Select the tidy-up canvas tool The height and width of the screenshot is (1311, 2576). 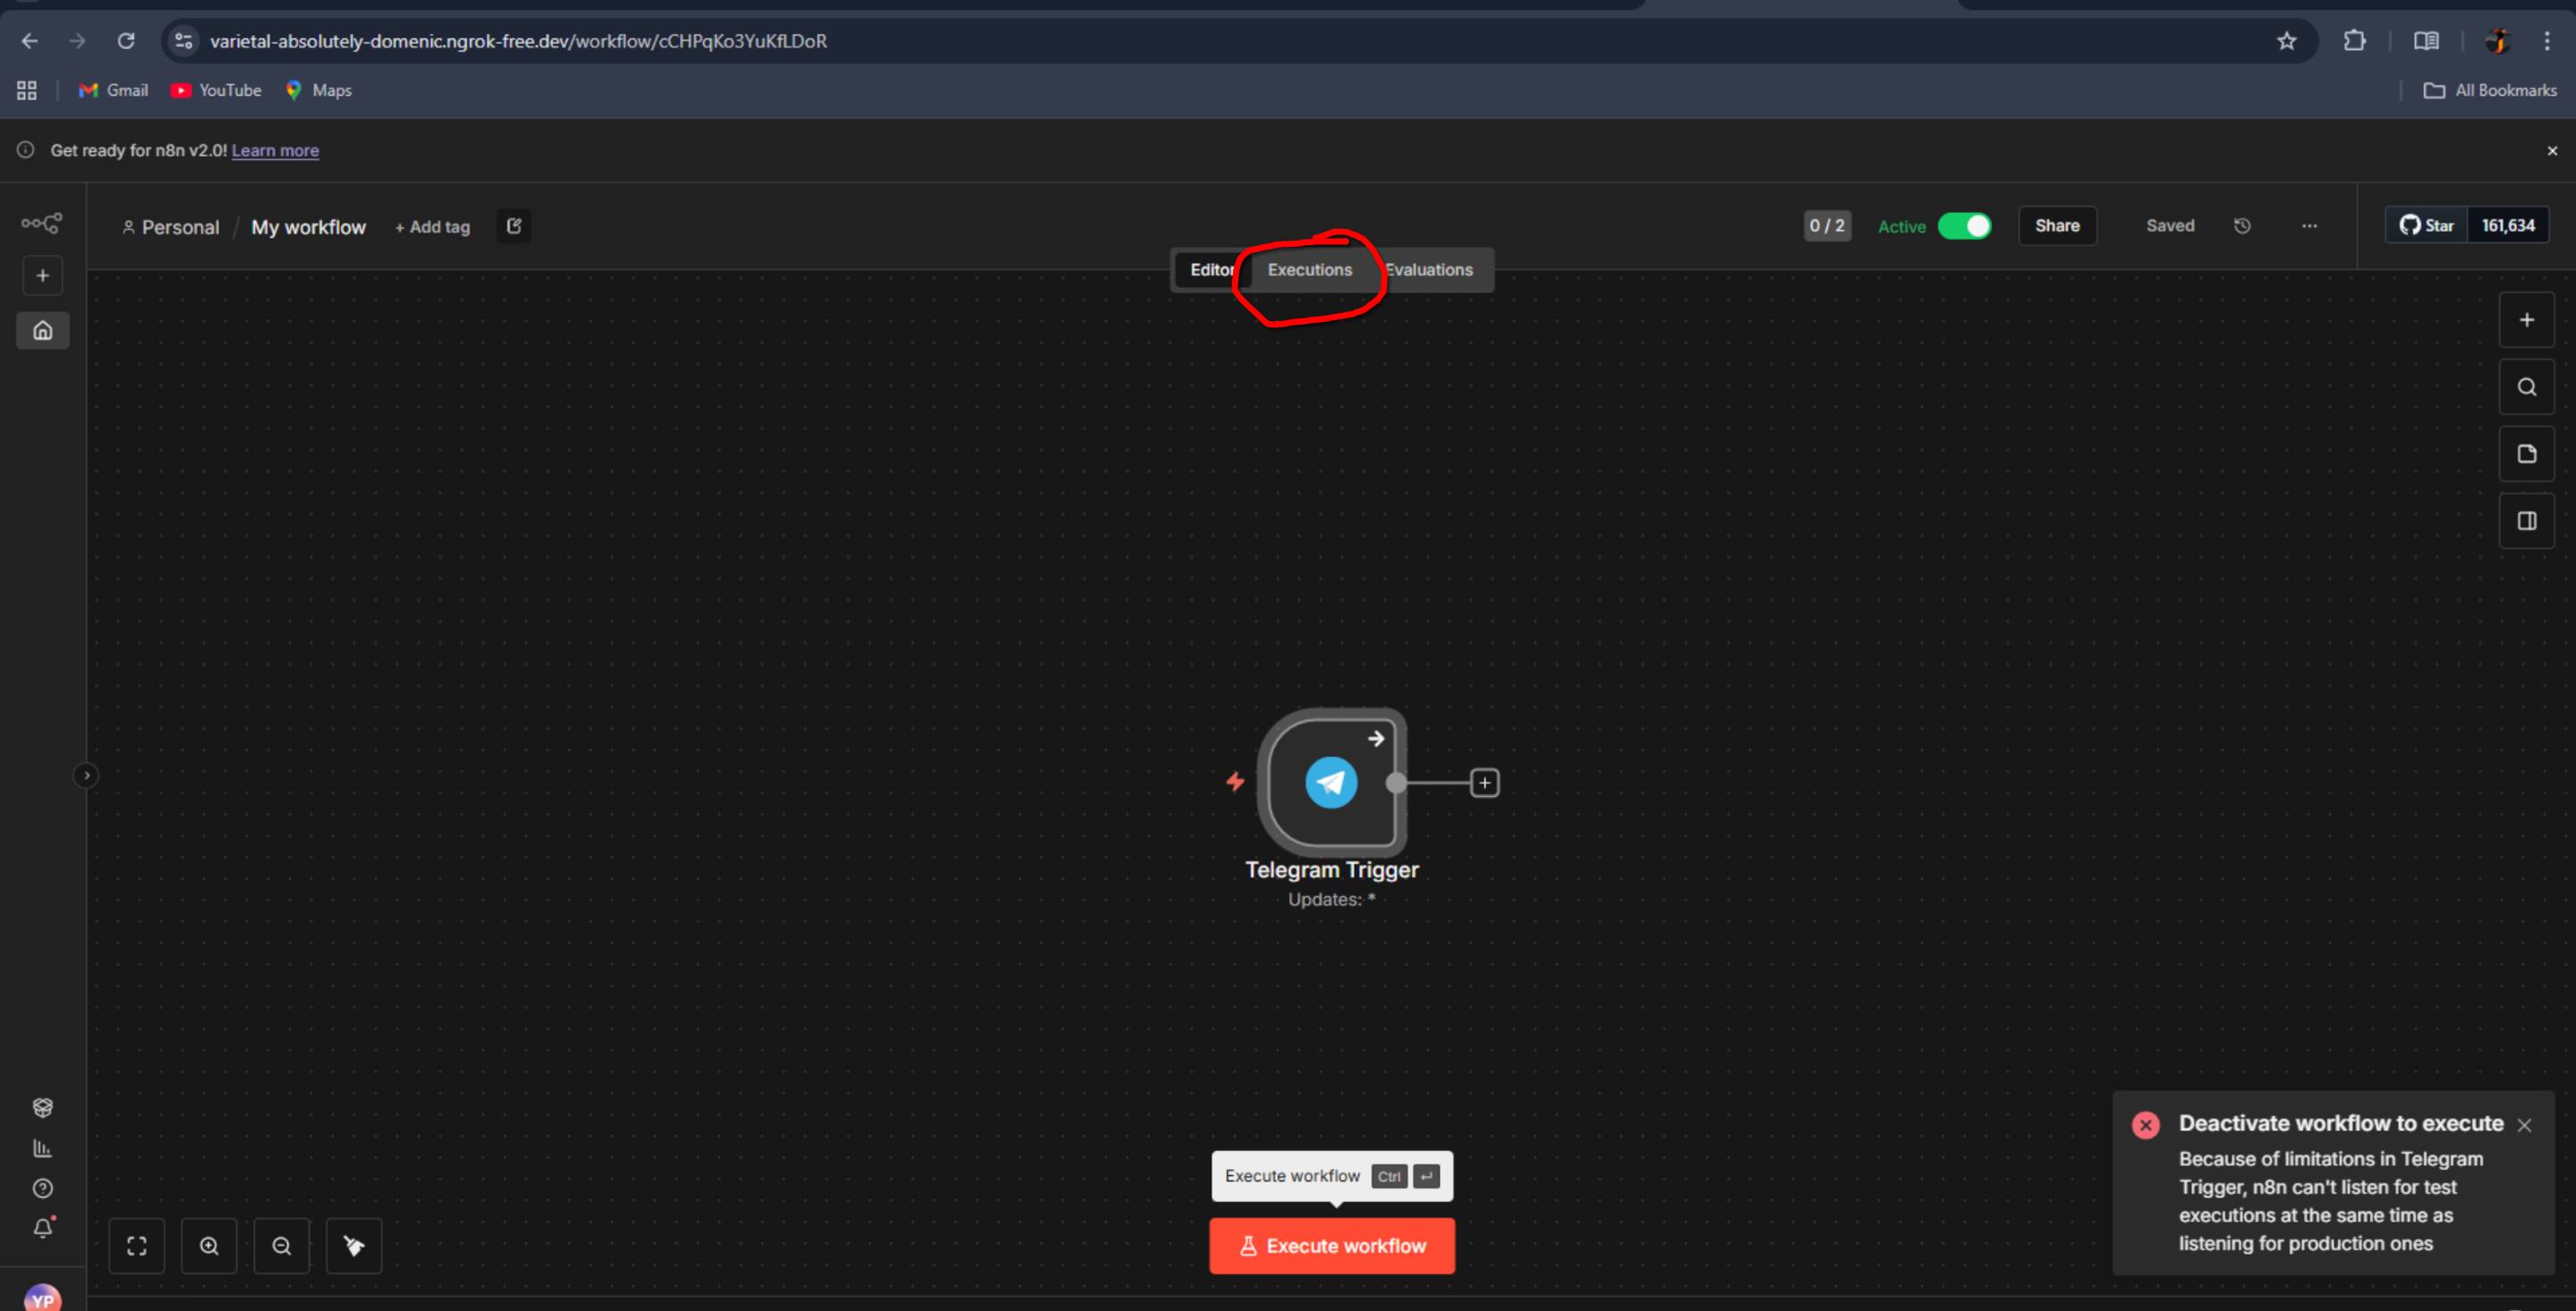(x=353, y=1246)
